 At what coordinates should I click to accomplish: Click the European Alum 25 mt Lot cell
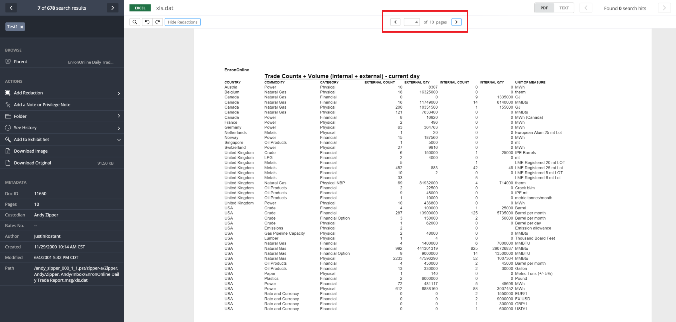click(538, 132)
